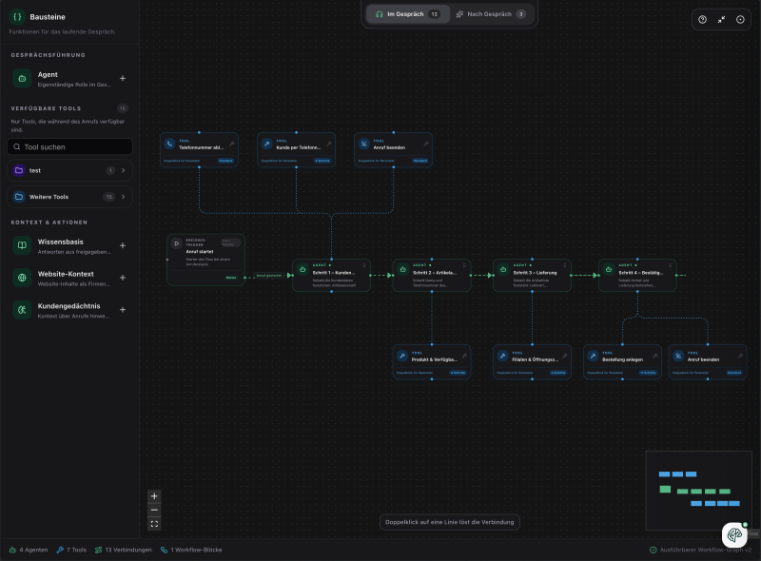Click the chevron beside Weitere Tools
The height and width of the screenshot is (561, 761).
coord(124,197)
